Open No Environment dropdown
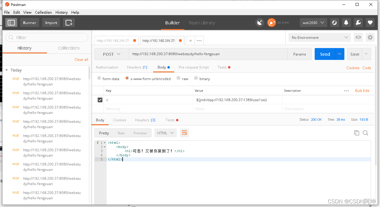 (x=320, y=37)
